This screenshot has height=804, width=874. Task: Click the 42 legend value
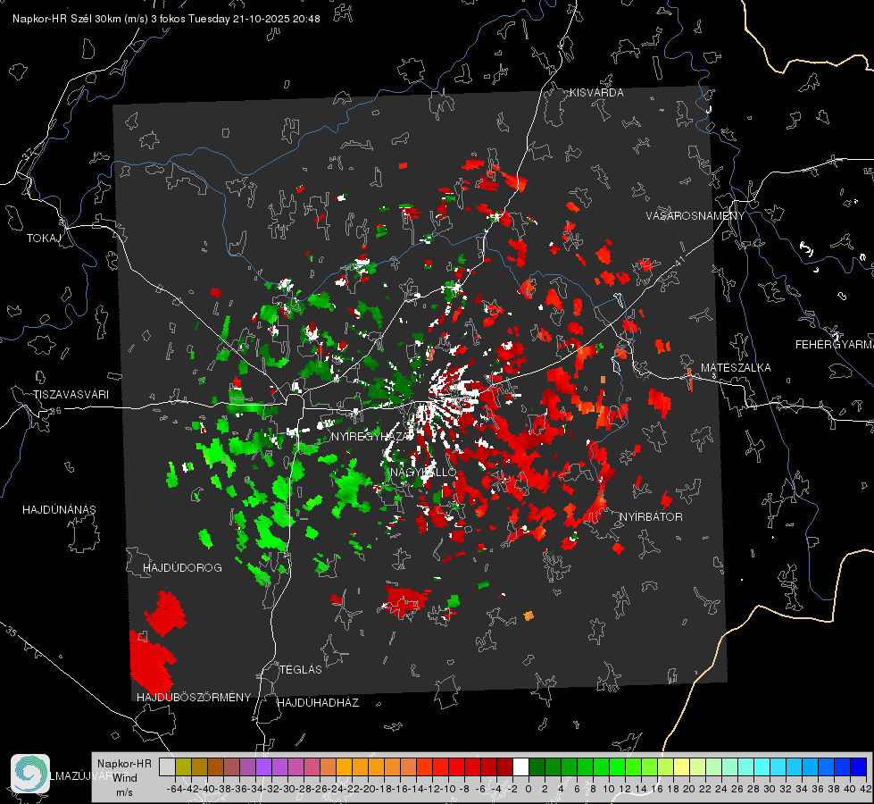click(x=866, y=789)
